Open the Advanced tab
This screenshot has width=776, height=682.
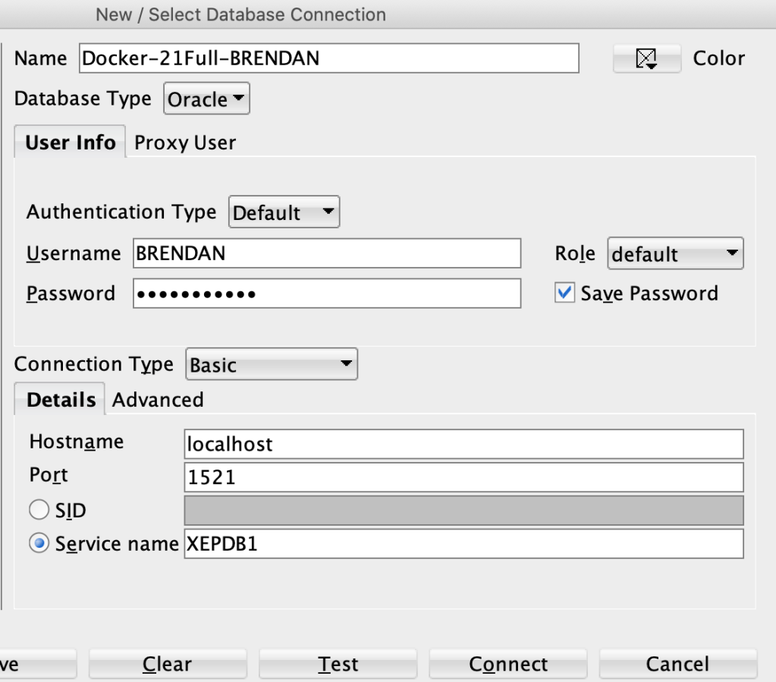click(158, 400)
